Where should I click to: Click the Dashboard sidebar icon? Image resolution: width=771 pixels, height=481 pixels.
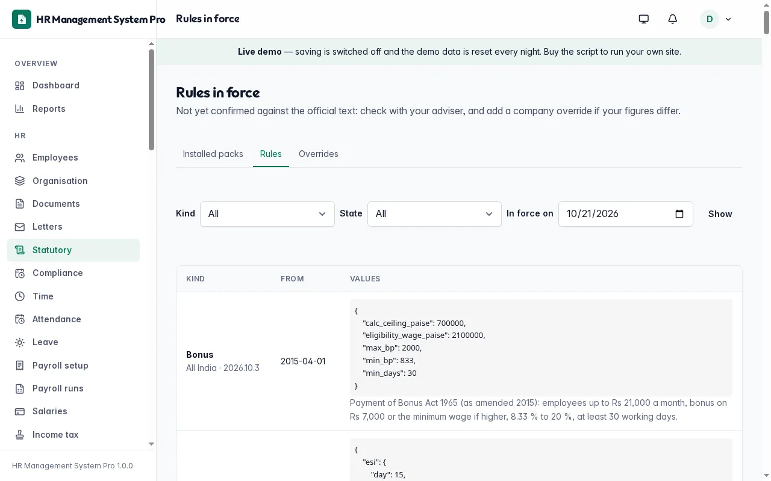(20, 85)
